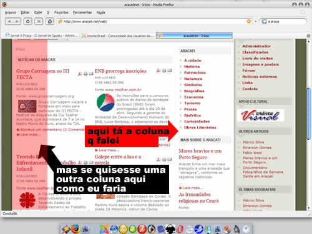Image resolution: width=312 pixels, height=234 pixels.
Task: Open the address bar history dropdown arrow
Action: point(255,21)
